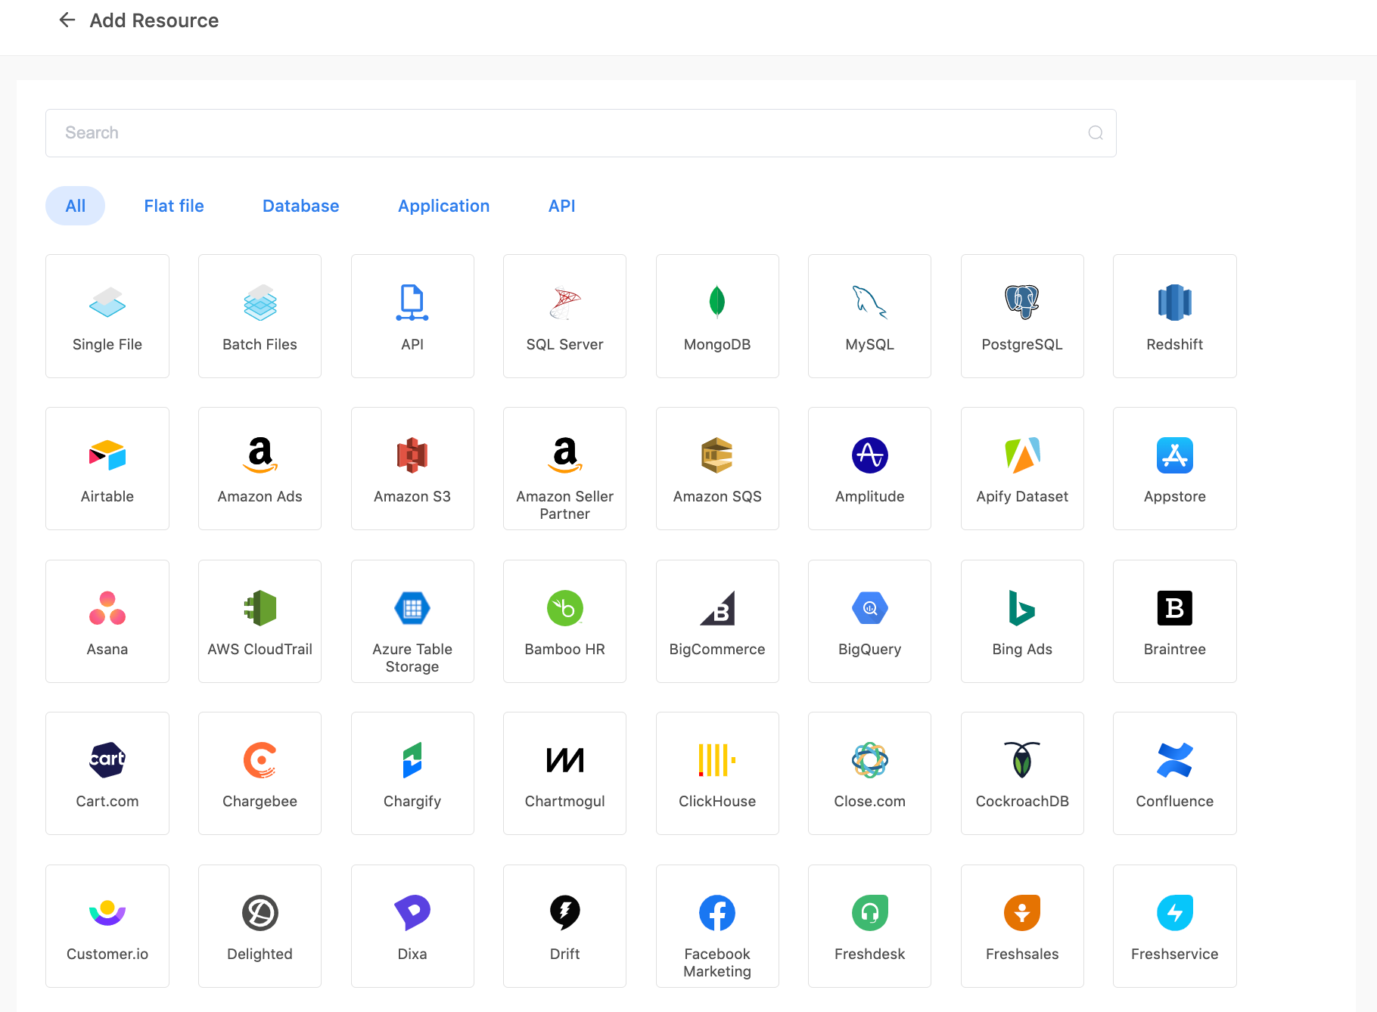Pick the MySQL dolphin icon
Screen dimensions: 1377x1012
[870, 303]
